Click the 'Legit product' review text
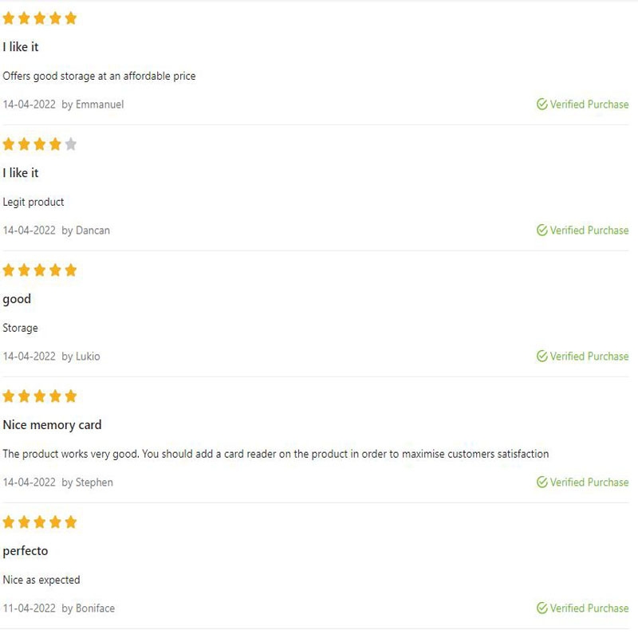 tap(33, 202)
